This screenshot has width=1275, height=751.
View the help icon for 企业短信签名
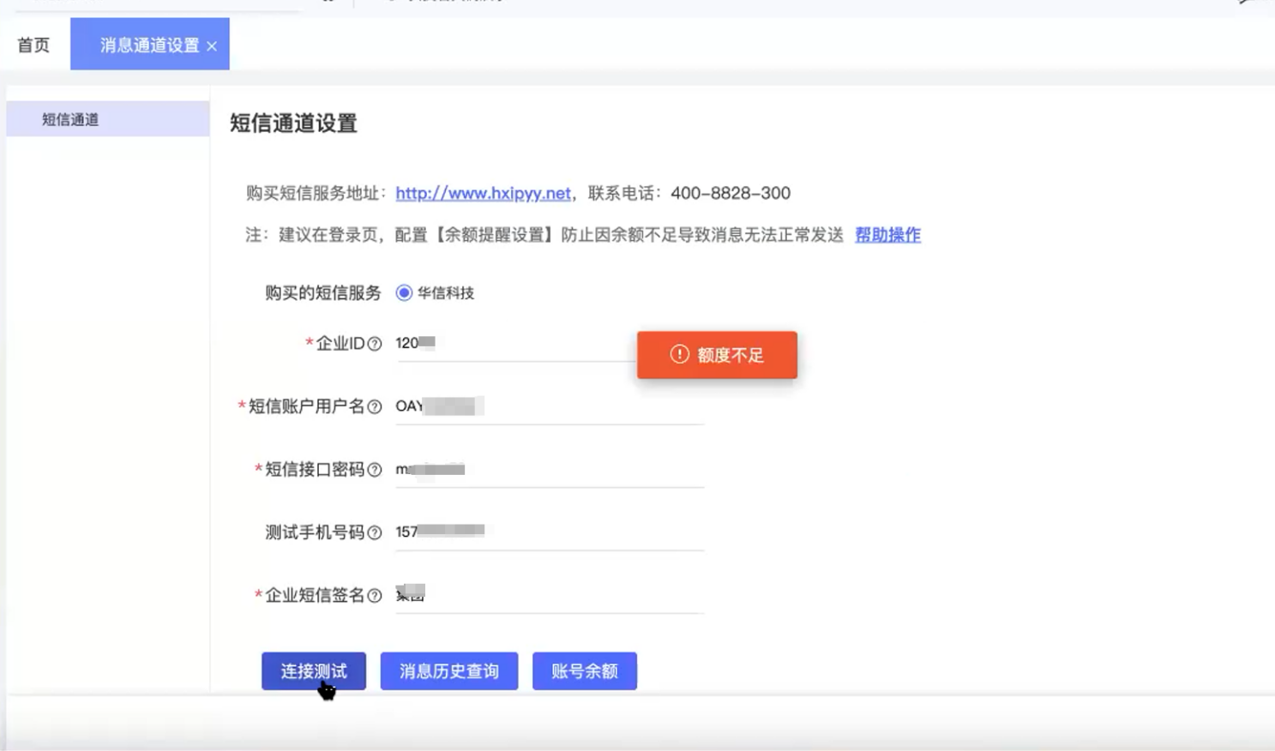tap(375, 596)
